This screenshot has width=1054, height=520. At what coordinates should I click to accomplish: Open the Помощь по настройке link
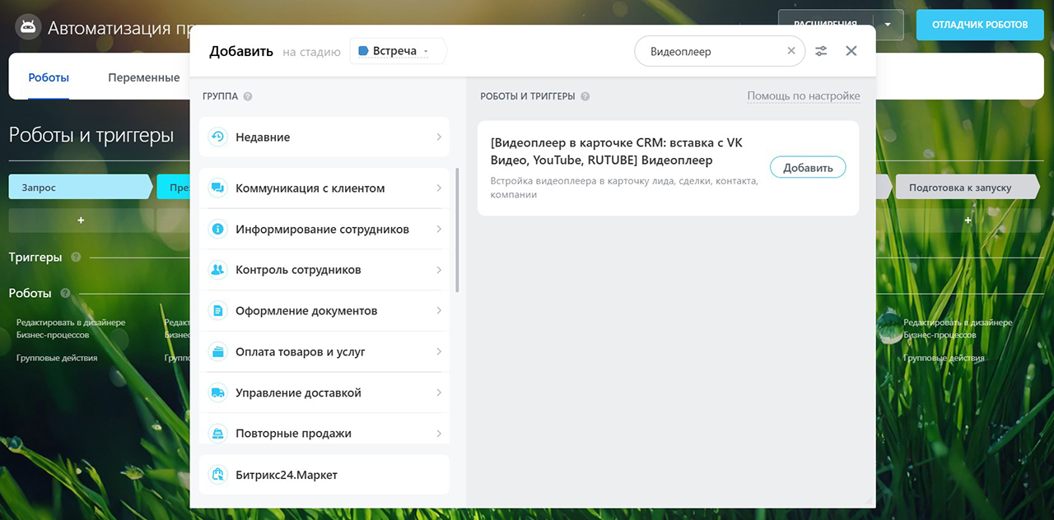click(803, 96)
